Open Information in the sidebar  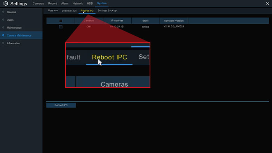[21, 43]
